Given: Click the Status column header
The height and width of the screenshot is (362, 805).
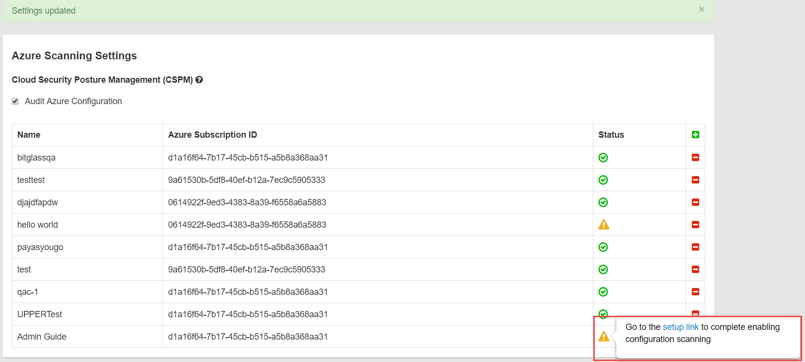Looking at the screenshot, I should click(x=611, y=135).
